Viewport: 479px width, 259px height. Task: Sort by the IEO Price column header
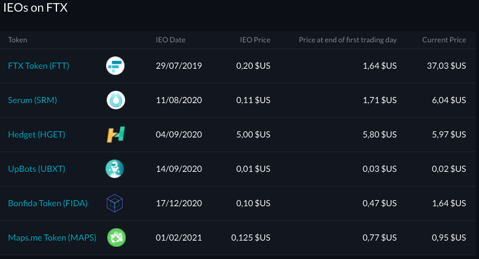[x=255, y=40]
